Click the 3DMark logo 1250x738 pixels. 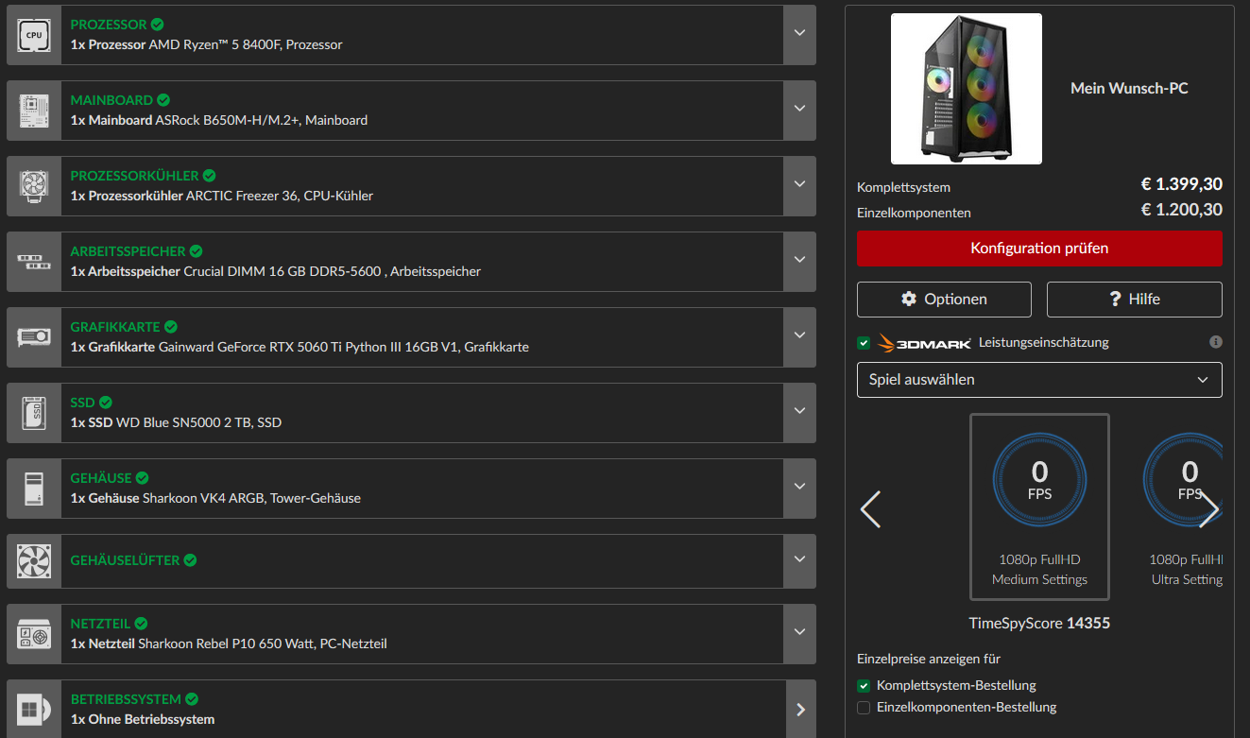[925, 343]
